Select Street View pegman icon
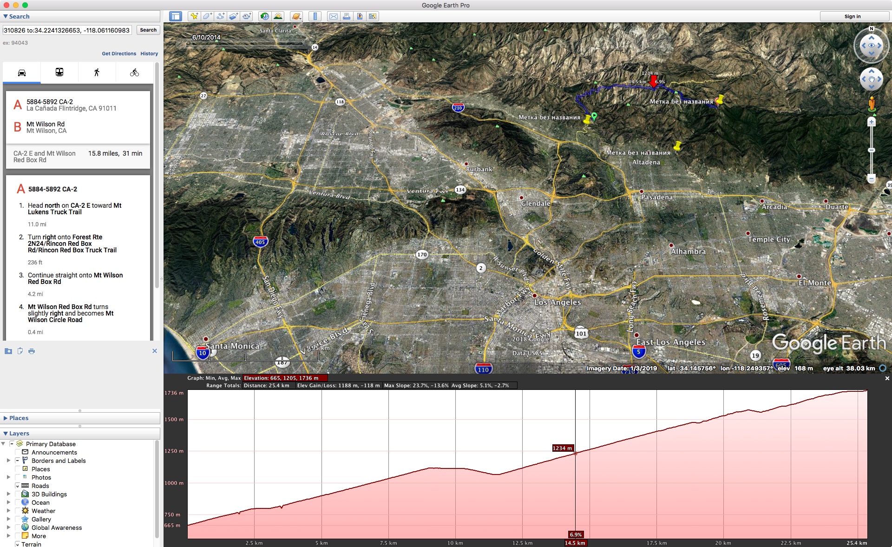The width and height of the screenshot is (892, 547). (x=872, y=104)
